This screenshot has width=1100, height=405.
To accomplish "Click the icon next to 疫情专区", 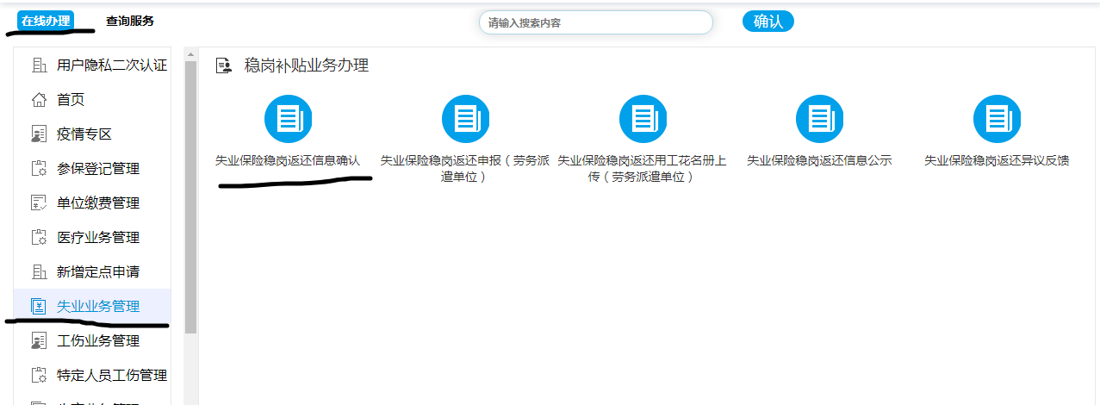I will 39,134.
